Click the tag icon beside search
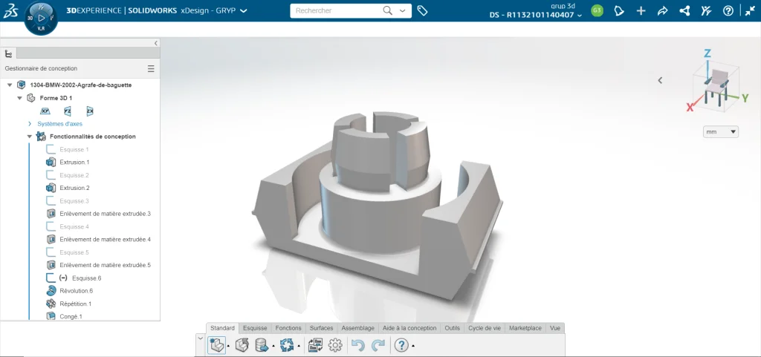The height and width of the screenshot is (357, 761). pyautogui.click(x=422, y=11)
